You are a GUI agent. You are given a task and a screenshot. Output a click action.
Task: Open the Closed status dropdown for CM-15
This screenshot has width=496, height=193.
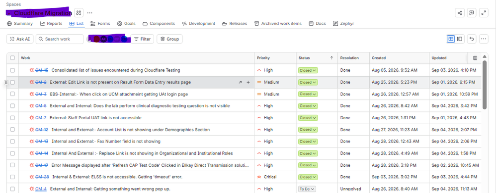click(308, 70)
